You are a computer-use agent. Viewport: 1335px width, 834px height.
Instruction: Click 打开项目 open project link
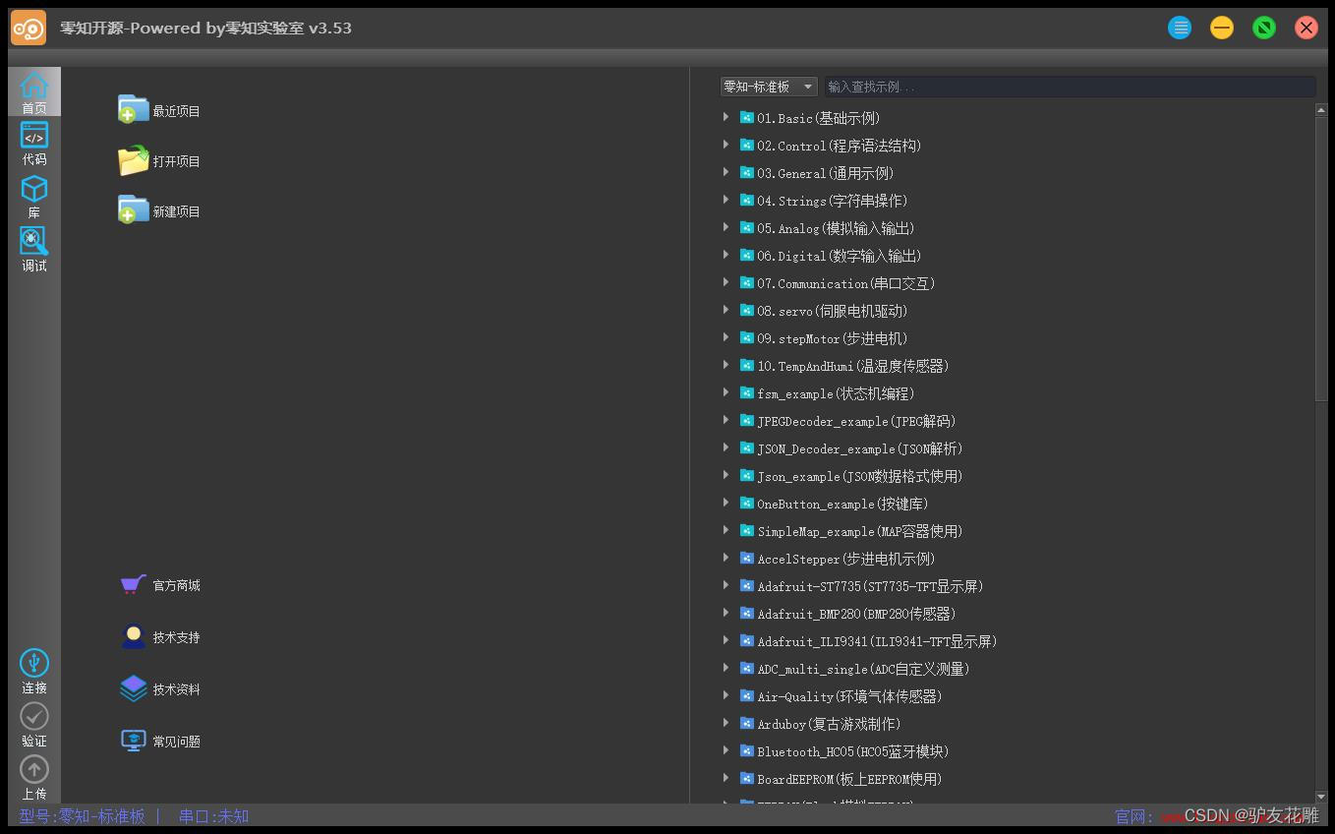click(x=176, y=161)
